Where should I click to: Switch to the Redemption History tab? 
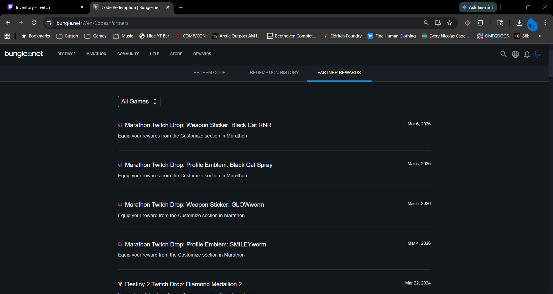click(x=274, y=73)
